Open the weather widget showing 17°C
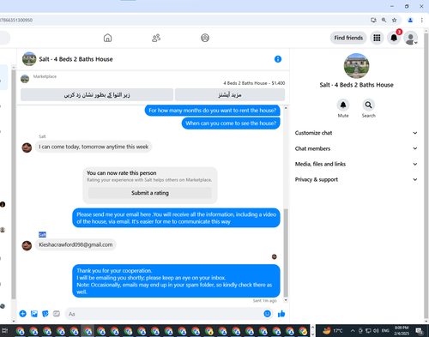The height and width of the screenshot is (337, 429). pyautogui.click(x=333, y=331)
